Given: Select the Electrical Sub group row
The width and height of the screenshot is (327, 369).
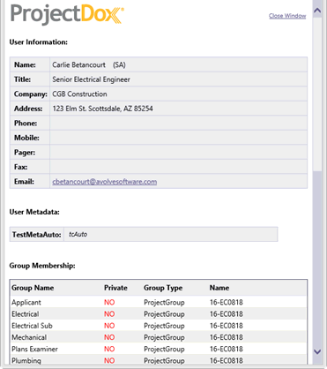Looking at the screenshot, I should tap(159, 326).
